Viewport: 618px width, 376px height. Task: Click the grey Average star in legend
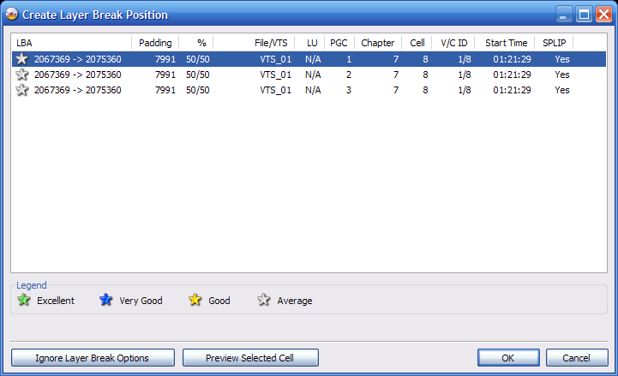(x=264, y=301)
